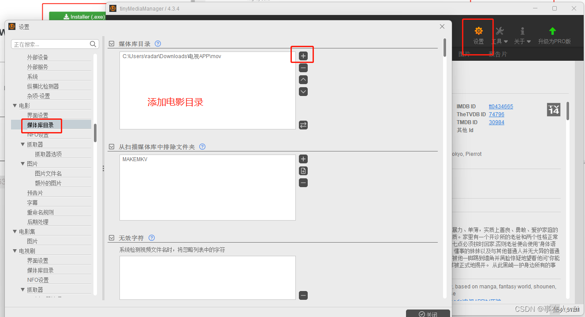
Task: Remove invalid character entry with minus icon
Action: click(x=303, y=295)
